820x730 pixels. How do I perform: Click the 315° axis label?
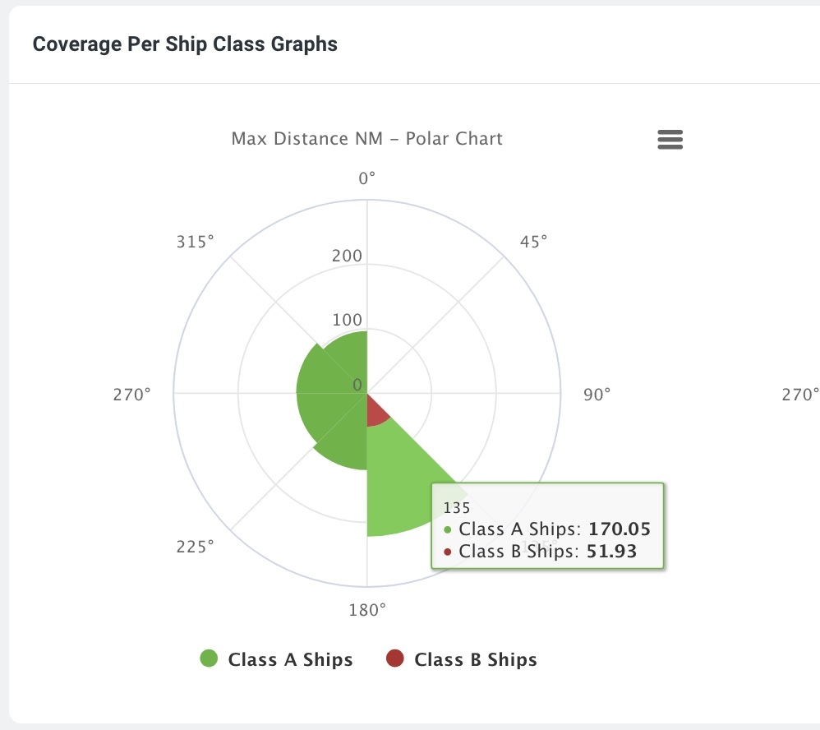click(195, 242)
